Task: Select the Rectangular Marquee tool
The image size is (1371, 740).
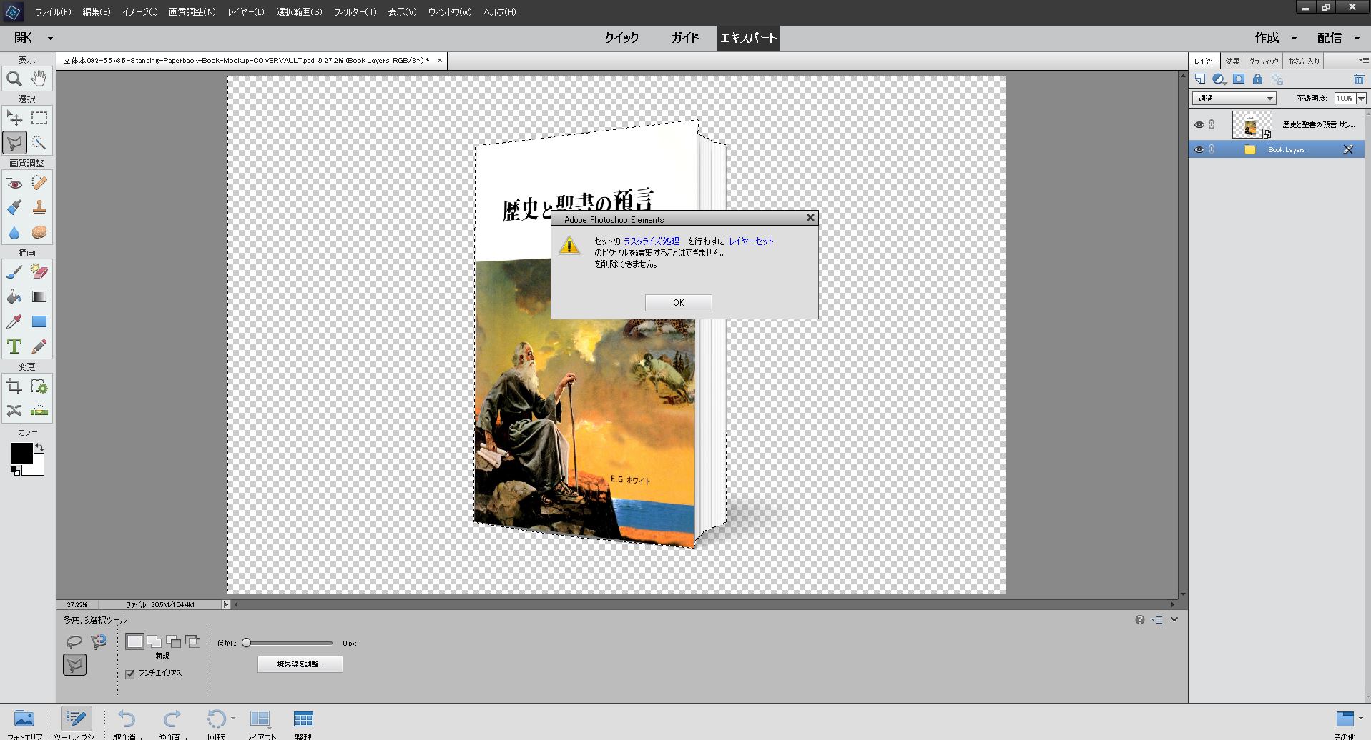Action: click(x=39, y=118)
